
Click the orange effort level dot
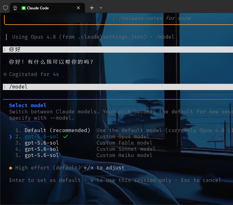[x=11, y=168]
